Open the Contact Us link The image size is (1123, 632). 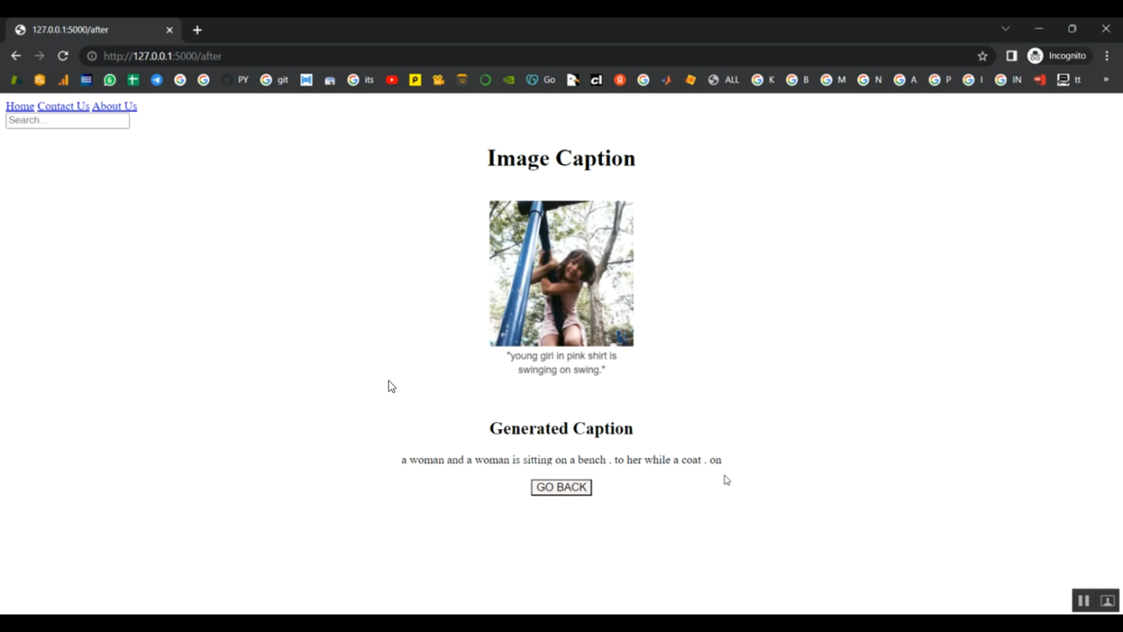(64, 106)
